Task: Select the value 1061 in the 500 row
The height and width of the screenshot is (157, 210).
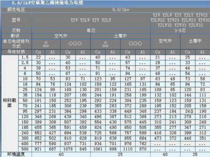Action: pos(98,149)
